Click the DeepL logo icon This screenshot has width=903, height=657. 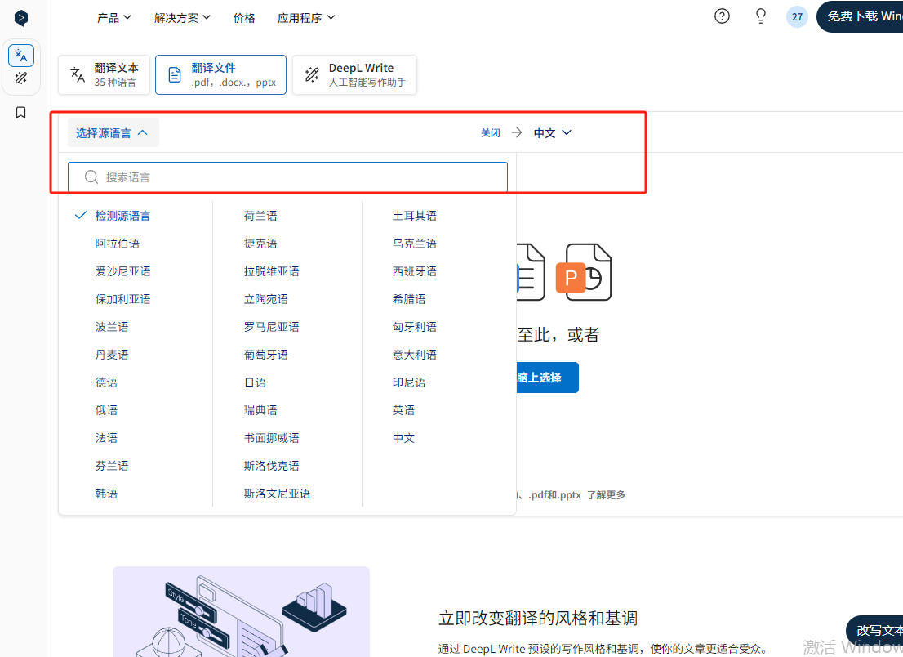tap(21, 18)
